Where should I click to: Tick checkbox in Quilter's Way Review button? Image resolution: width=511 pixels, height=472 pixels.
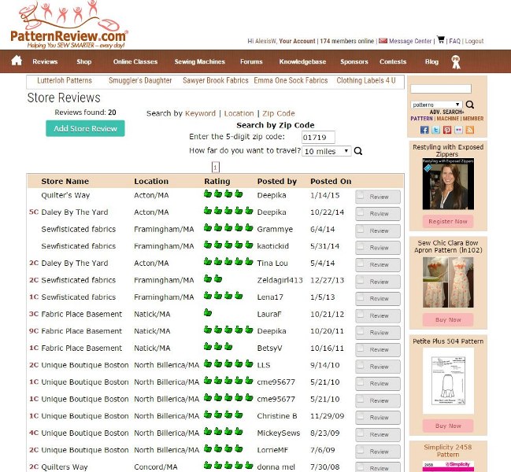pos(360,196)
